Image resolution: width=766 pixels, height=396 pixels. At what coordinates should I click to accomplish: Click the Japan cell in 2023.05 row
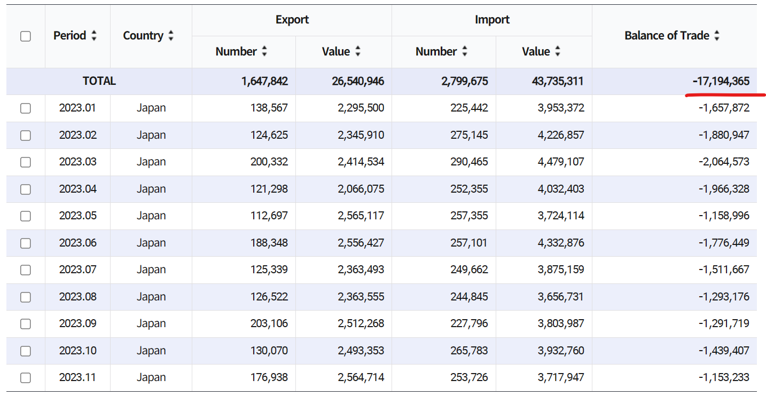click(151, 216)
